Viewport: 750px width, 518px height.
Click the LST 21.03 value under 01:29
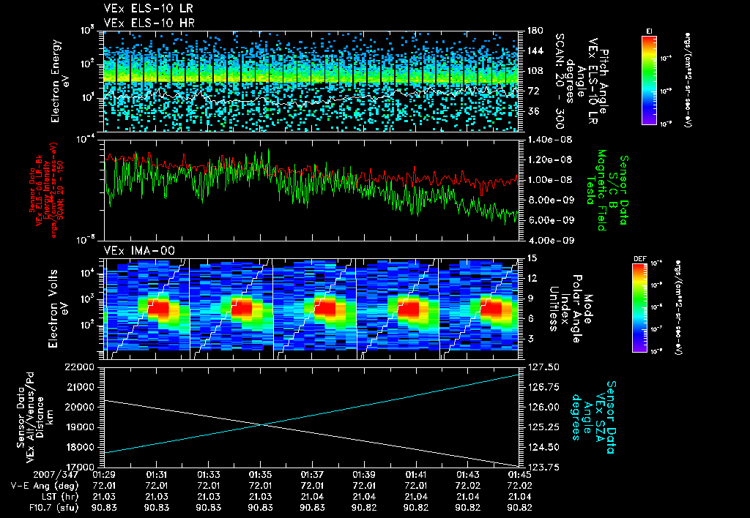[x=104, y=497]
